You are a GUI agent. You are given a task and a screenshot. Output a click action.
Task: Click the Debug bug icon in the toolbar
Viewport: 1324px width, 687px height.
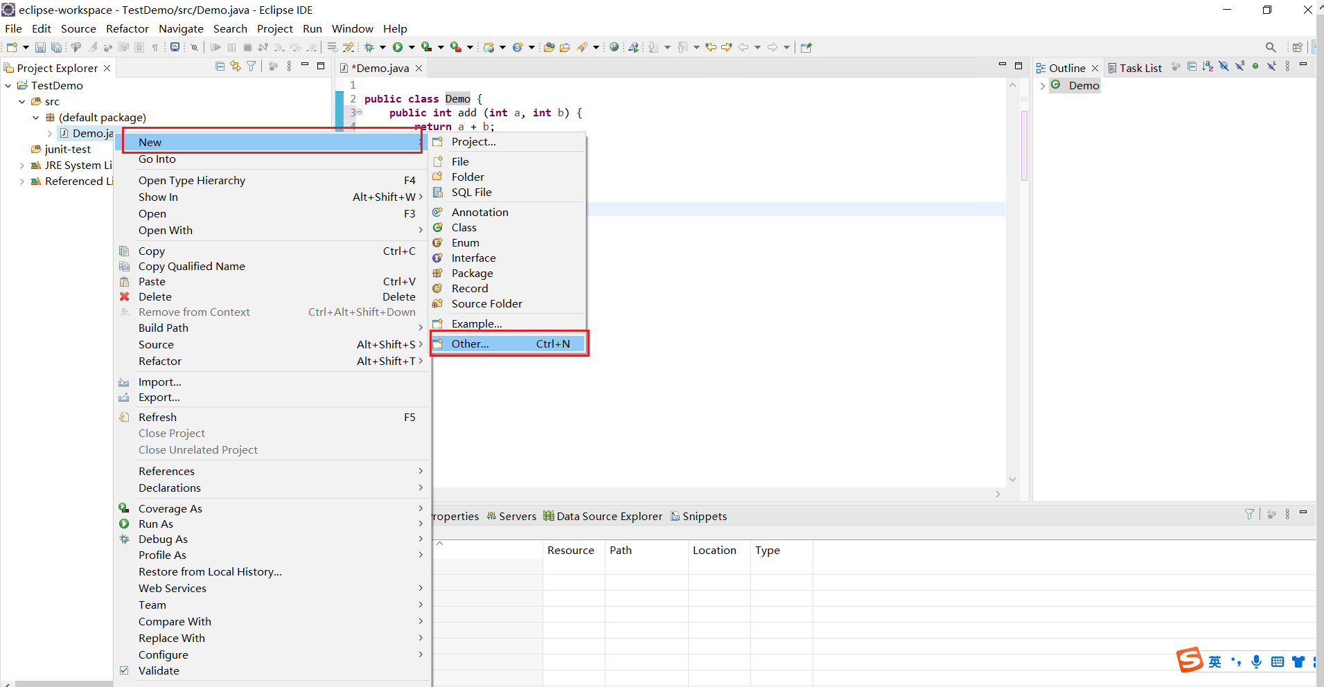(369, 47)
